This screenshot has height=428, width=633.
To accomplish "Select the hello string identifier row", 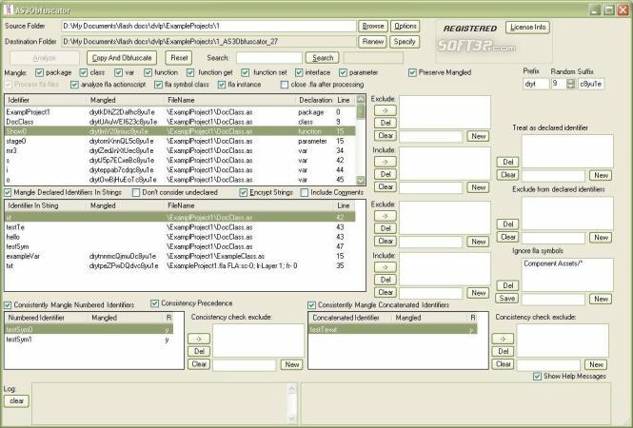I will coord(181,237).
